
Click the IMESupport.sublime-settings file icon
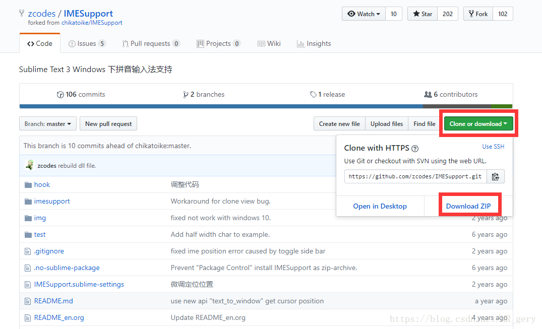click(x=28, y=285)
